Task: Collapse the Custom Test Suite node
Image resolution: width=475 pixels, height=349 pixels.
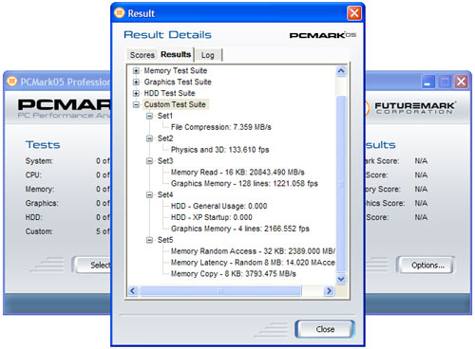Action: [136, 104]
